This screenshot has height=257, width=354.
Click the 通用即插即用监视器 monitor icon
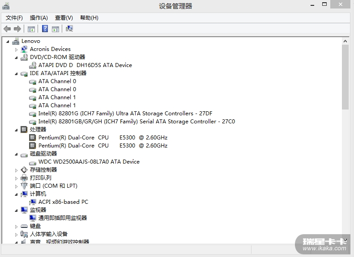(33, 218)
